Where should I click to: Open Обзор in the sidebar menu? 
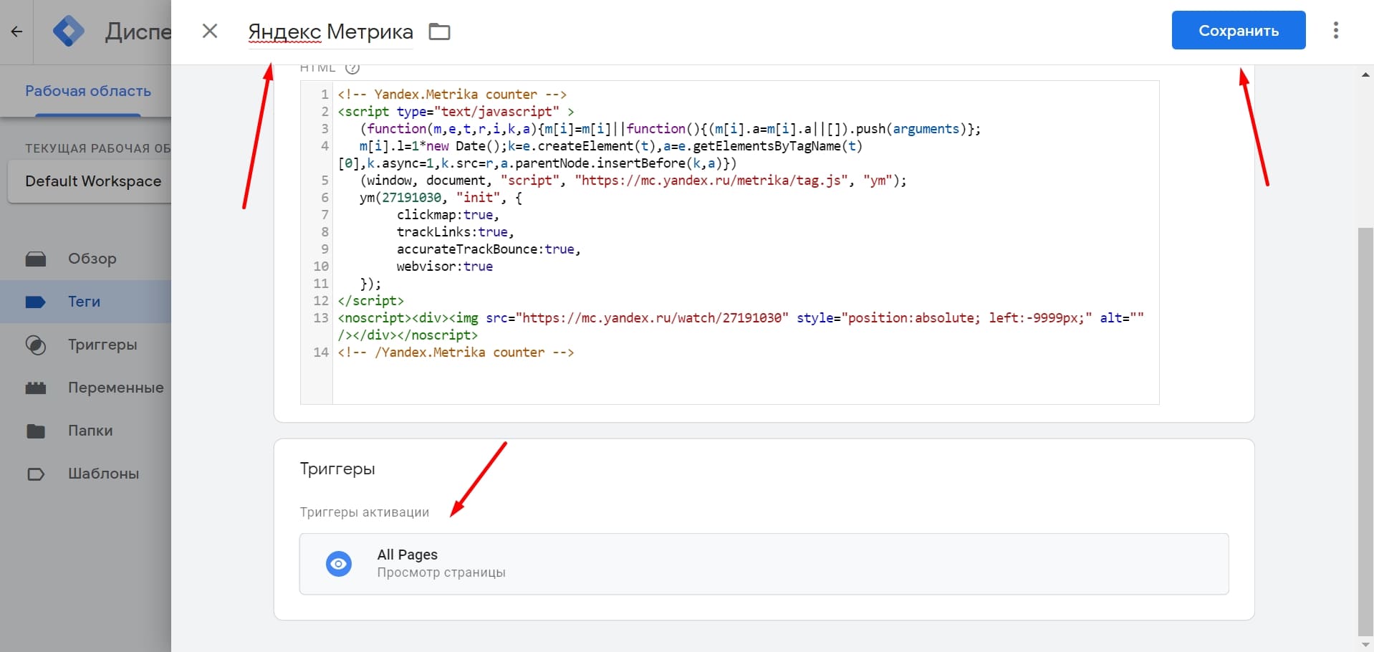(x=86, y=259)
